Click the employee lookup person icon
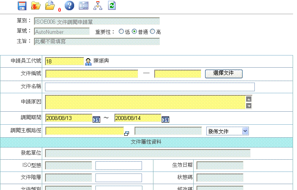This screenshot has height=190, width=297. coord(88,61)
